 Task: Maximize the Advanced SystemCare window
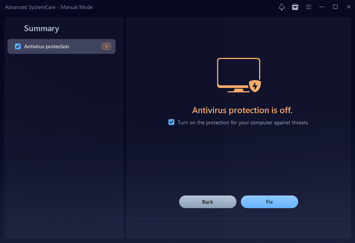[335, 7]
